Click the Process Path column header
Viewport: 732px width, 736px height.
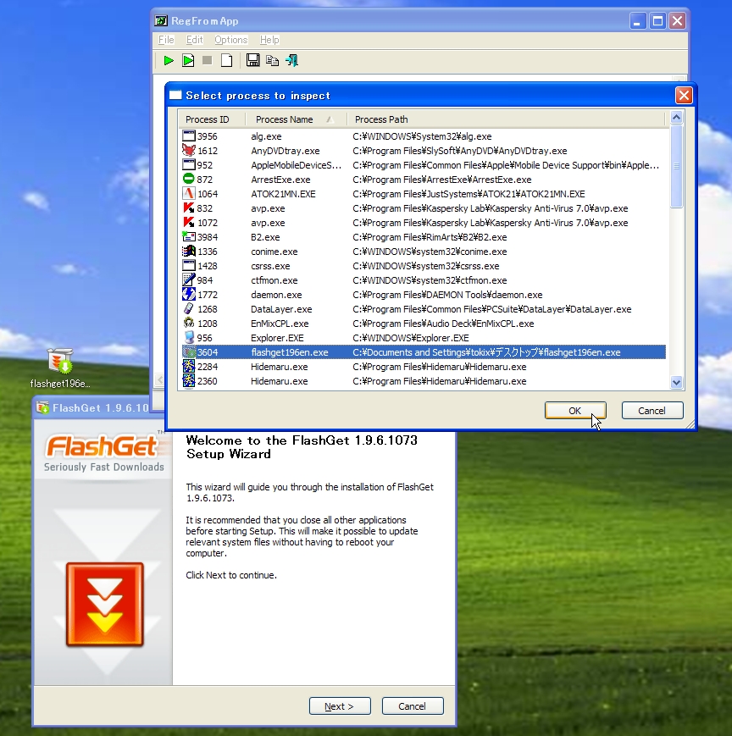(x=506, y=119)
